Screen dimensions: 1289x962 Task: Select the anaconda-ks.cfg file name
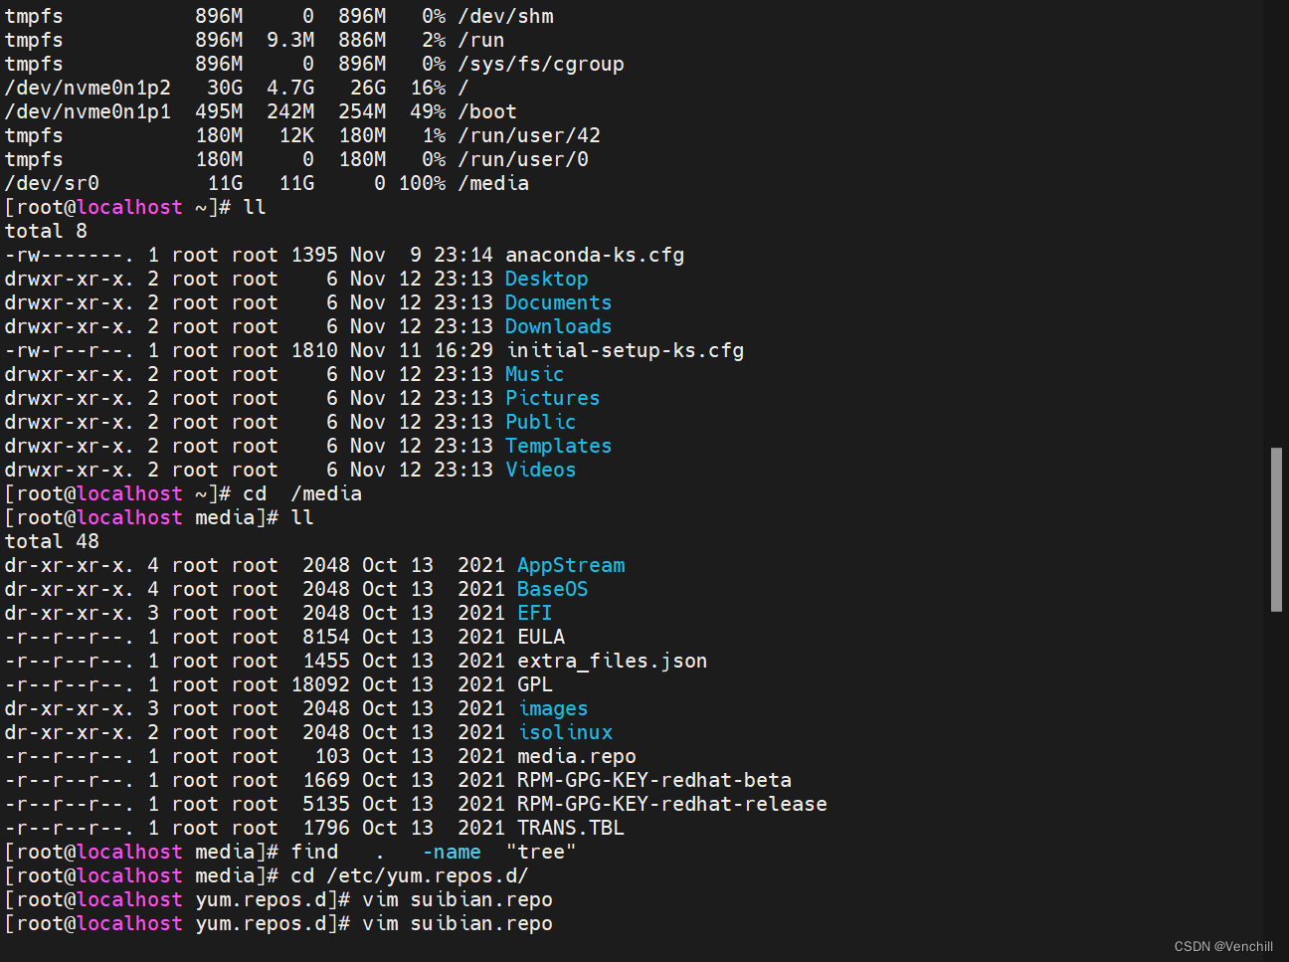[594, 255]
